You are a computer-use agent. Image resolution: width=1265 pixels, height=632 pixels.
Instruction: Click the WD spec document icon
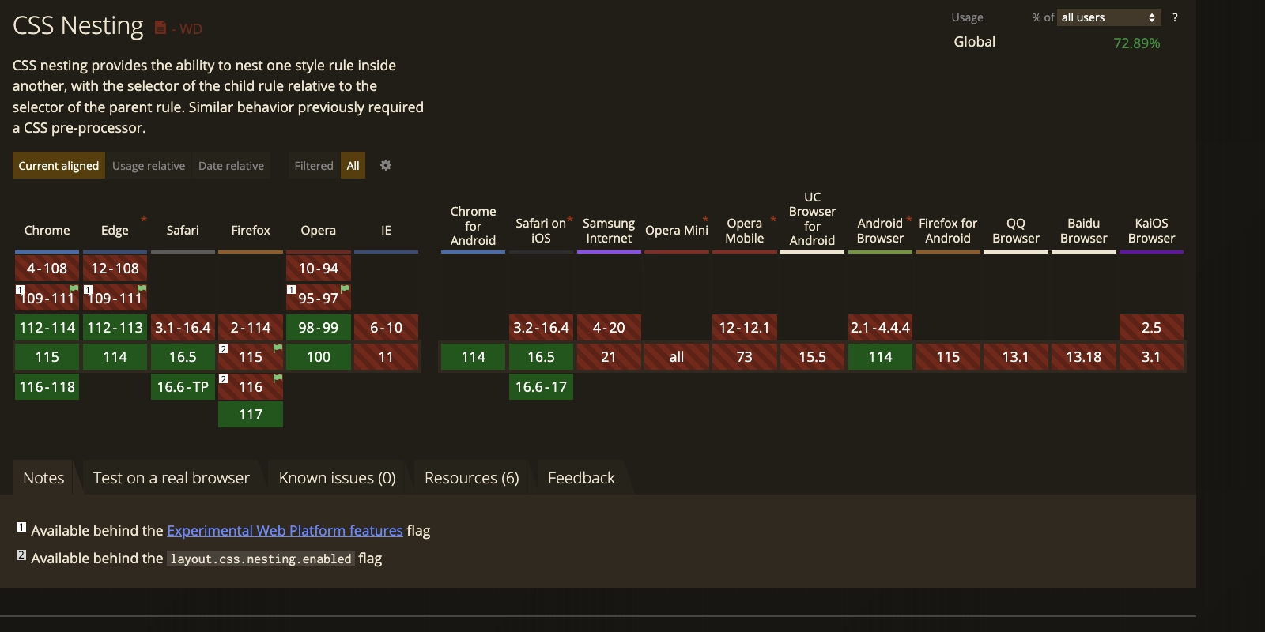160,28
